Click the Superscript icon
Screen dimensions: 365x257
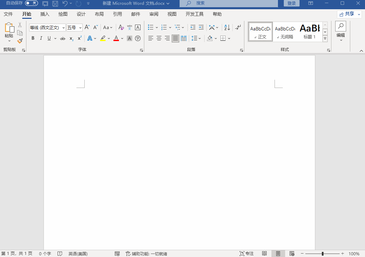click(80, 38)
